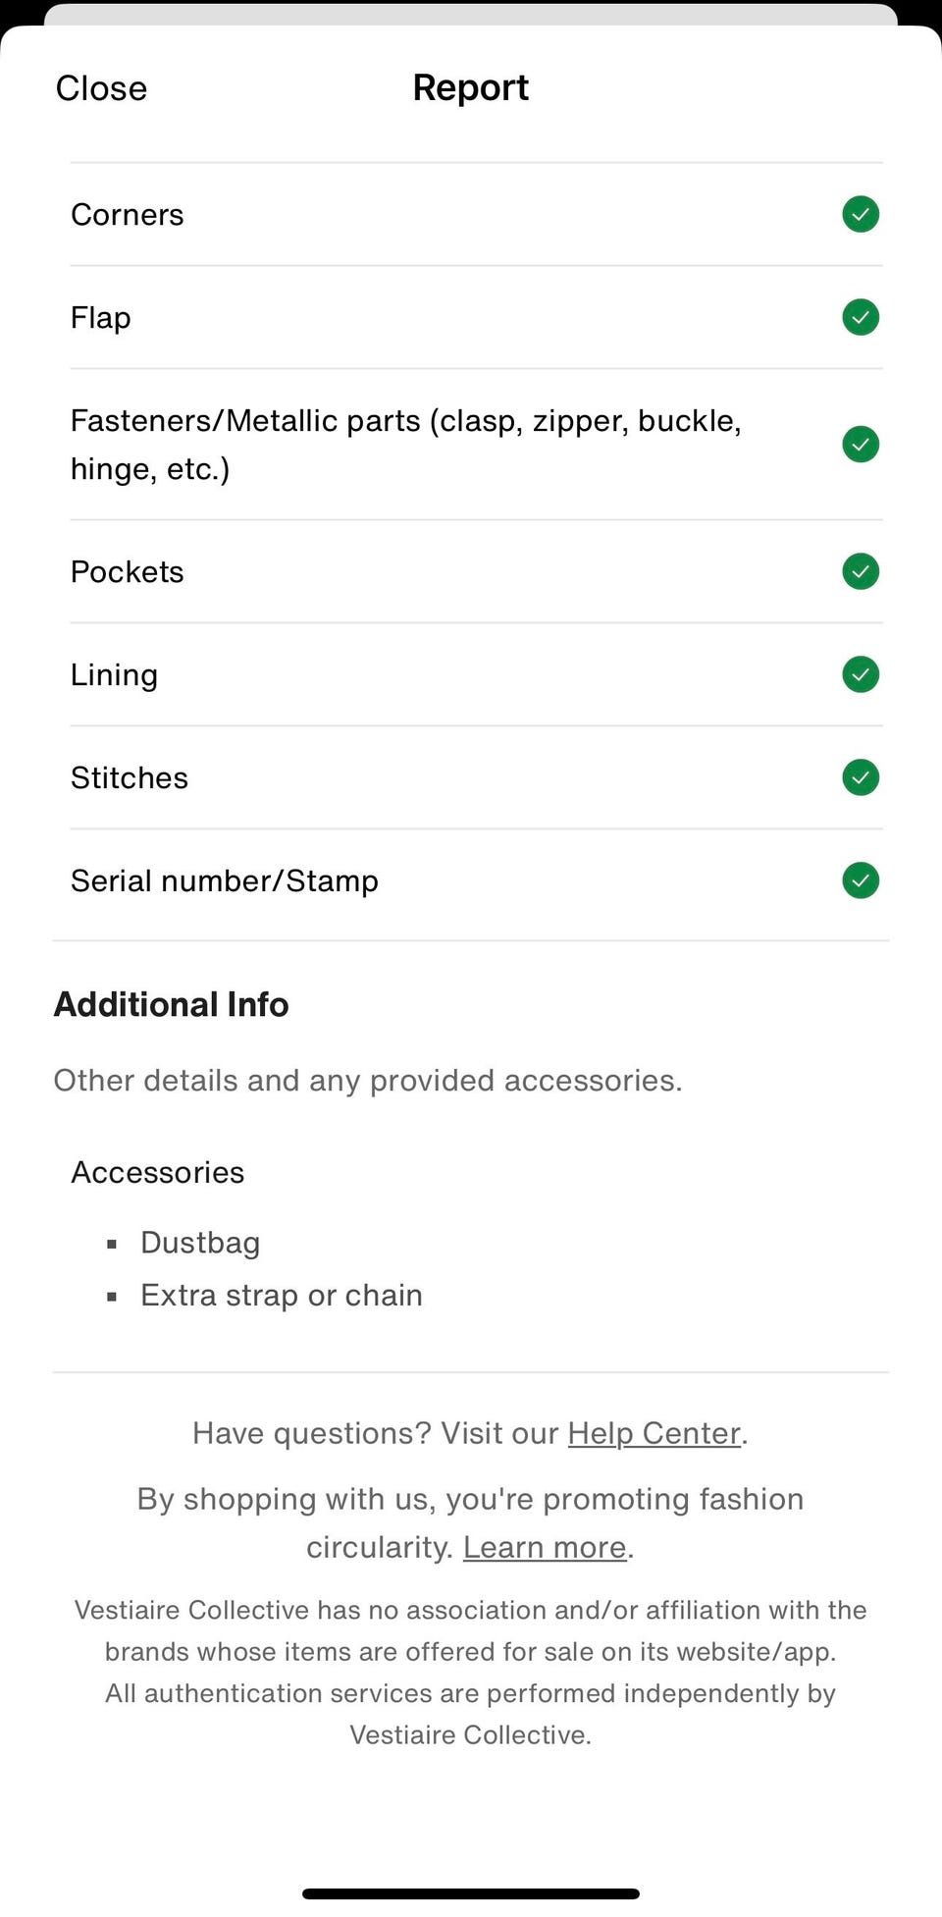This screenshot has width=942, height=1917.
Task: Tap the Pockets row label
Action: (x=128, y=572)
